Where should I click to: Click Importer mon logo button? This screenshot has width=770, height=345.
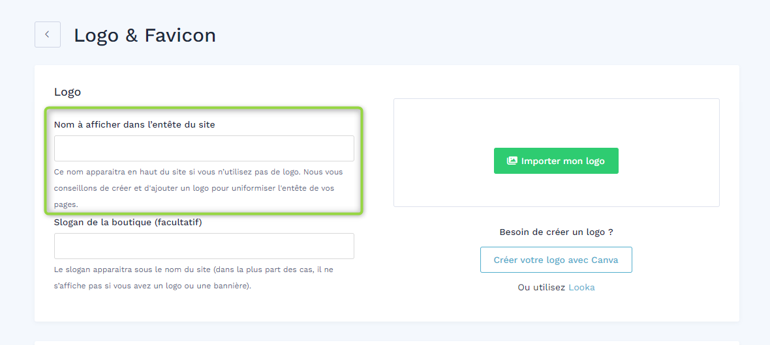(556, 161)
